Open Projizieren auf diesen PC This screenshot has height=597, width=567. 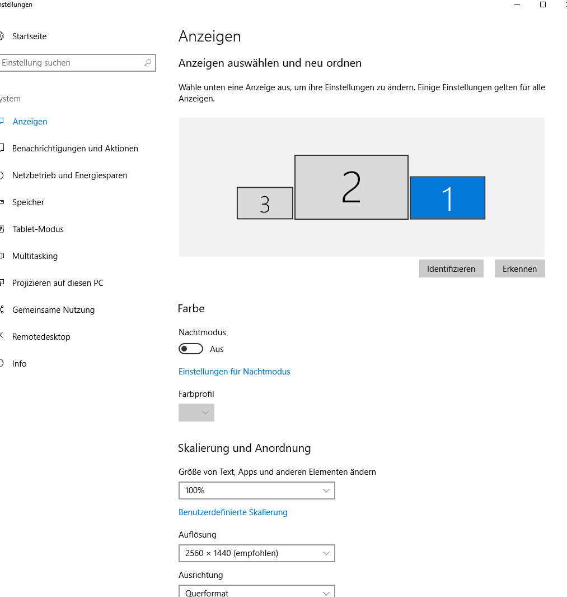click(x=58, y=283)
